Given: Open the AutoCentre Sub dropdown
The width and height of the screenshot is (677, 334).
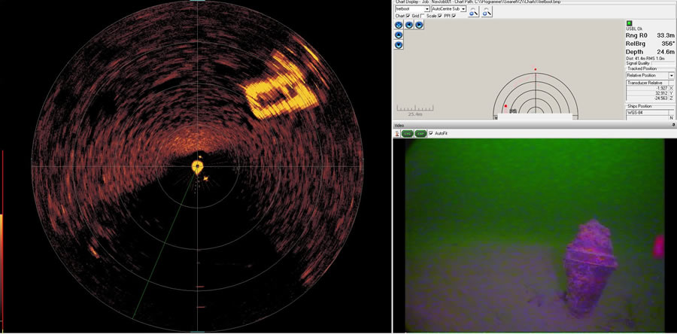Looking at the screenshot, I should pos(464,9).
